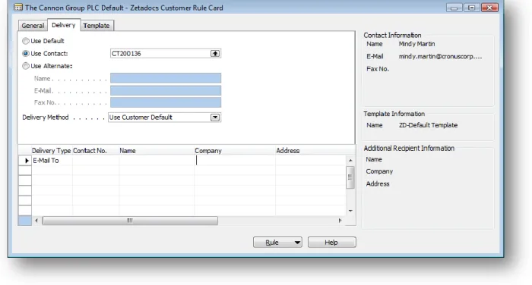The width and height of the screenshot is (532, 285).
Task: Click the window icon in title bar
Action: pos(18,8)
